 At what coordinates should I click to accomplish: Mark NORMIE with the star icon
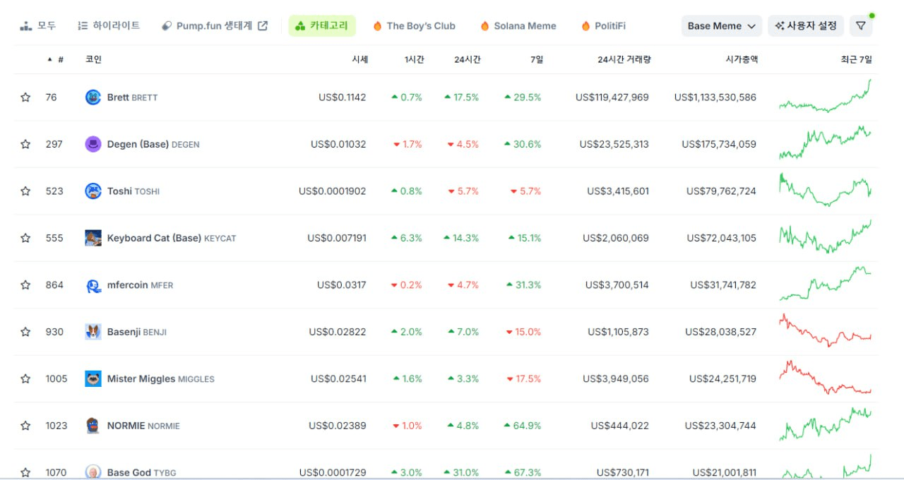(x=25, y=426)
